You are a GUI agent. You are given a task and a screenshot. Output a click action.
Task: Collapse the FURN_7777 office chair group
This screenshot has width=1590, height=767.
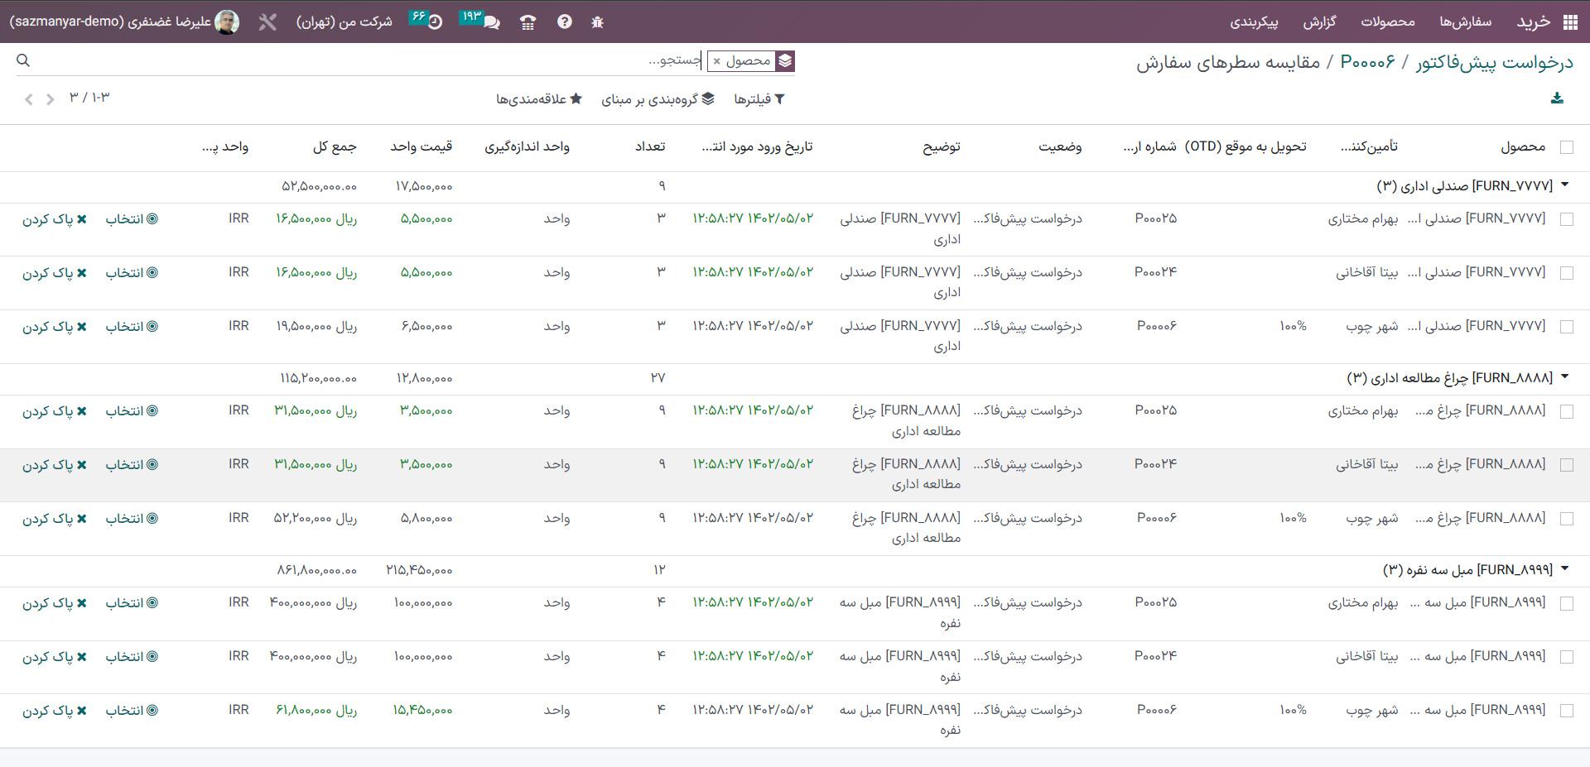[1564, 185]
